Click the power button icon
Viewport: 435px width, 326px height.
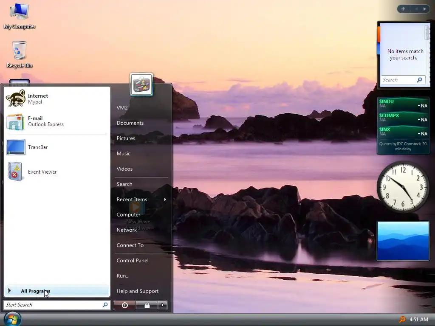pyautogui.click(x=124, y=305)
